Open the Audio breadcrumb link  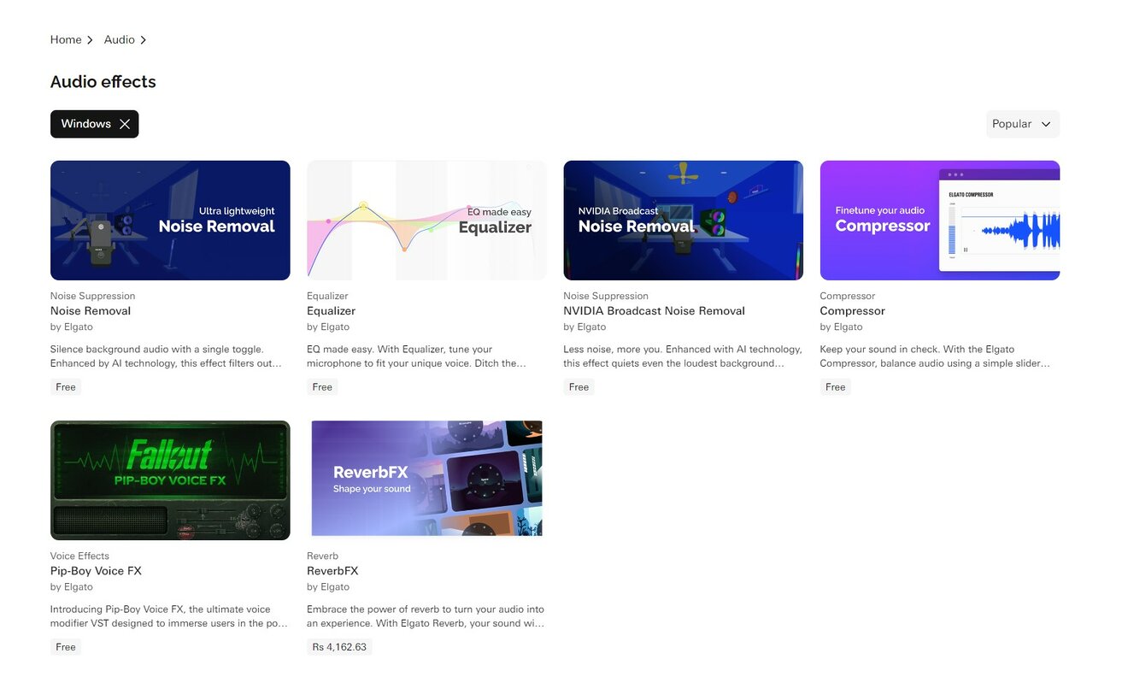tap(119, 40)
